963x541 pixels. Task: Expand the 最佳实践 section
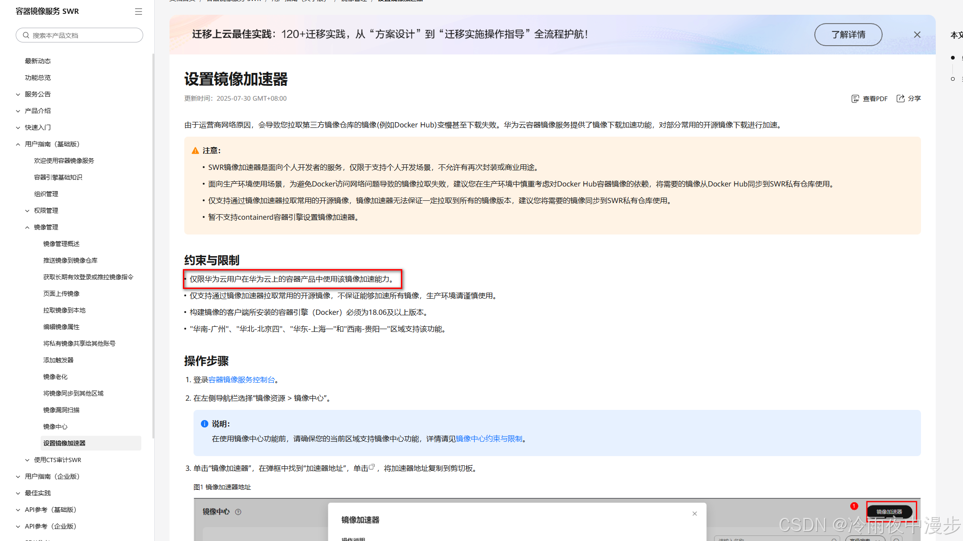(18, 493)
